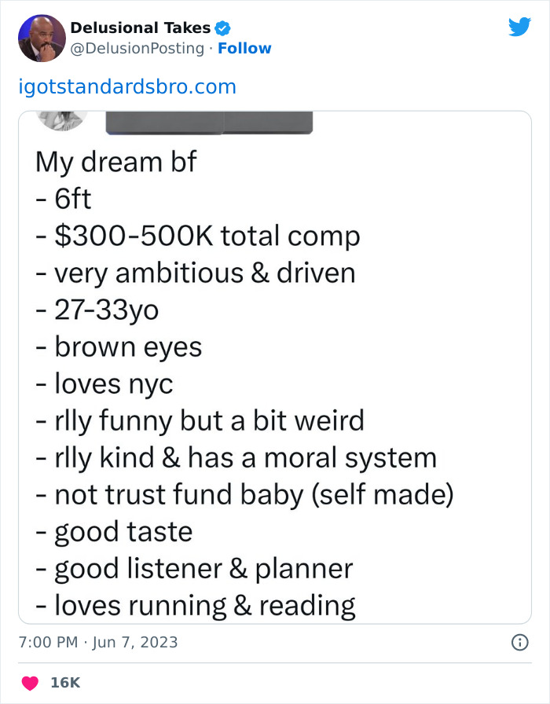Click the 16K likes count
This screenshot has height=704, width=550.
coord(65,682)
